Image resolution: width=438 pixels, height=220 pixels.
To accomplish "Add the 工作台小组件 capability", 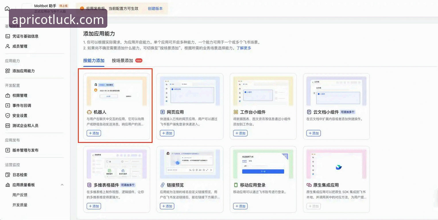I will (x=240, y=133).
